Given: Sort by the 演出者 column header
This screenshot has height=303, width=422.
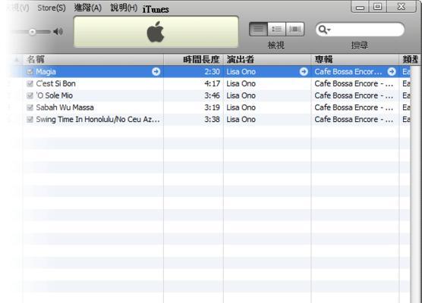Looking at the screenshot, I should pyautogui.click(x=267, y=59).
